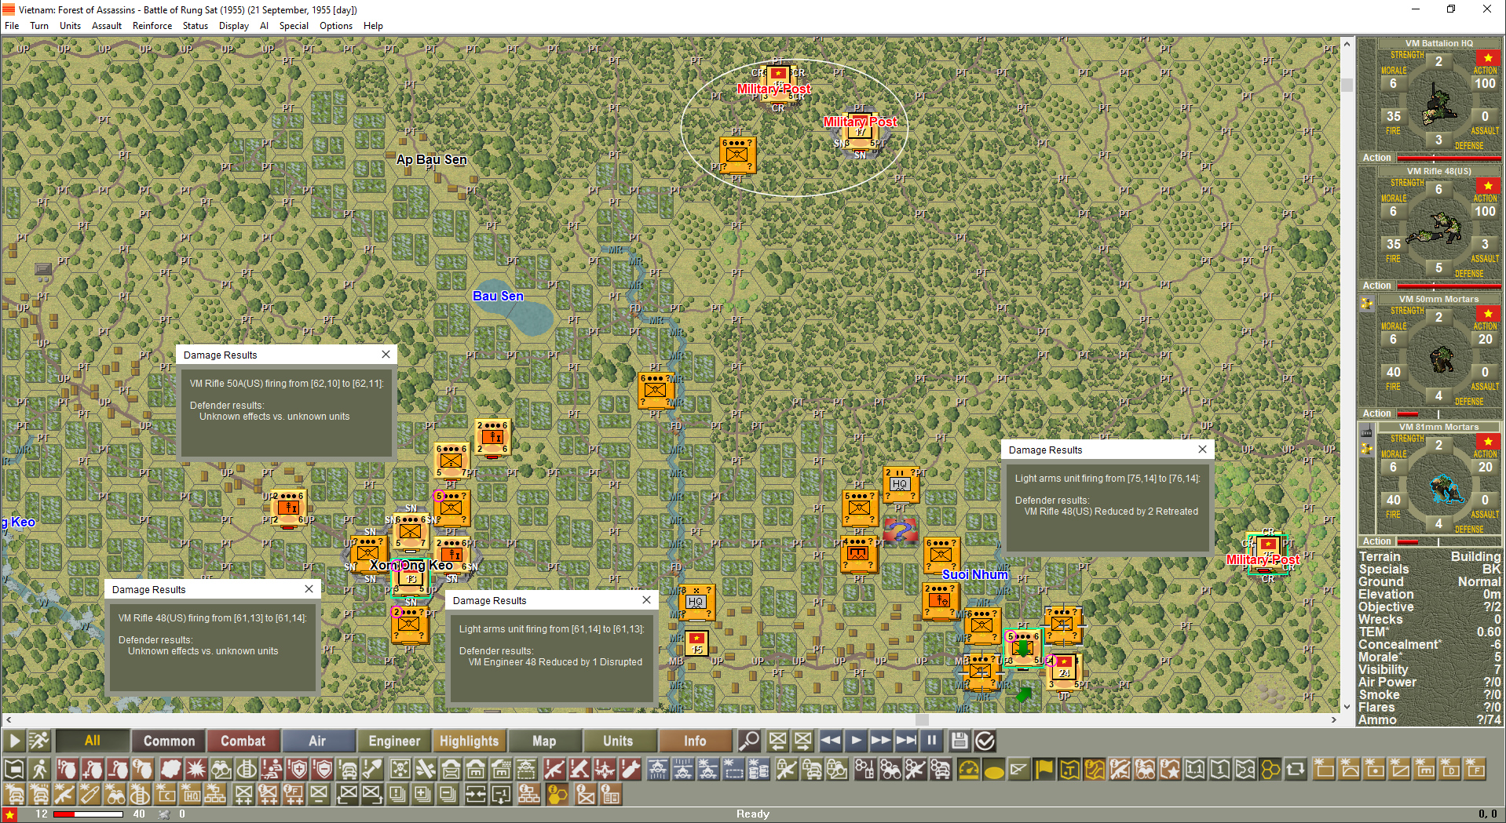Click the map's horizontal scrollbar thumb
The height and width of the screenshot is (823, 1506).
point(923,719)
